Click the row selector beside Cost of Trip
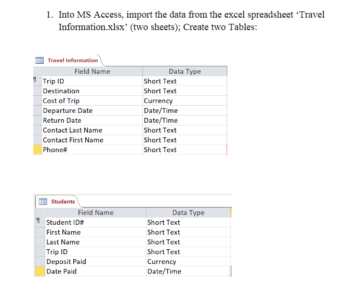Viewport: 356px width, 301px height. point(37,101)
